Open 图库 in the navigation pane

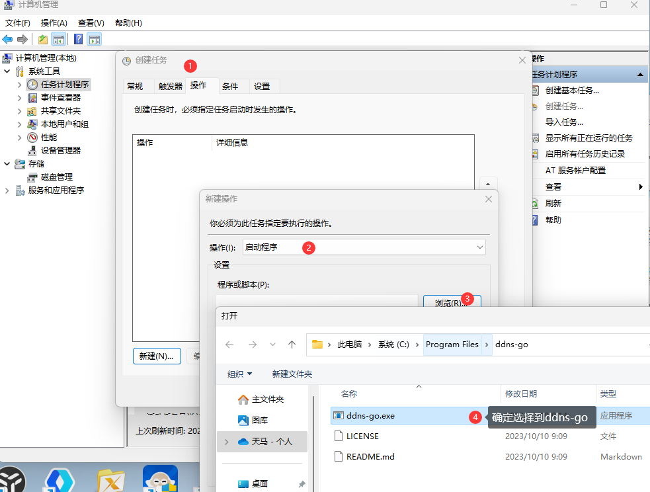point(259,421)
